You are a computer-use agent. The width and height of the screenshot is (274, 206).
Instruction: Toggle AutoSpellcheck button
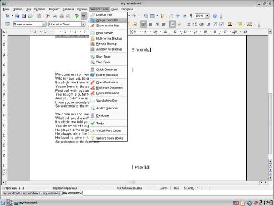(x=84, y=16)
